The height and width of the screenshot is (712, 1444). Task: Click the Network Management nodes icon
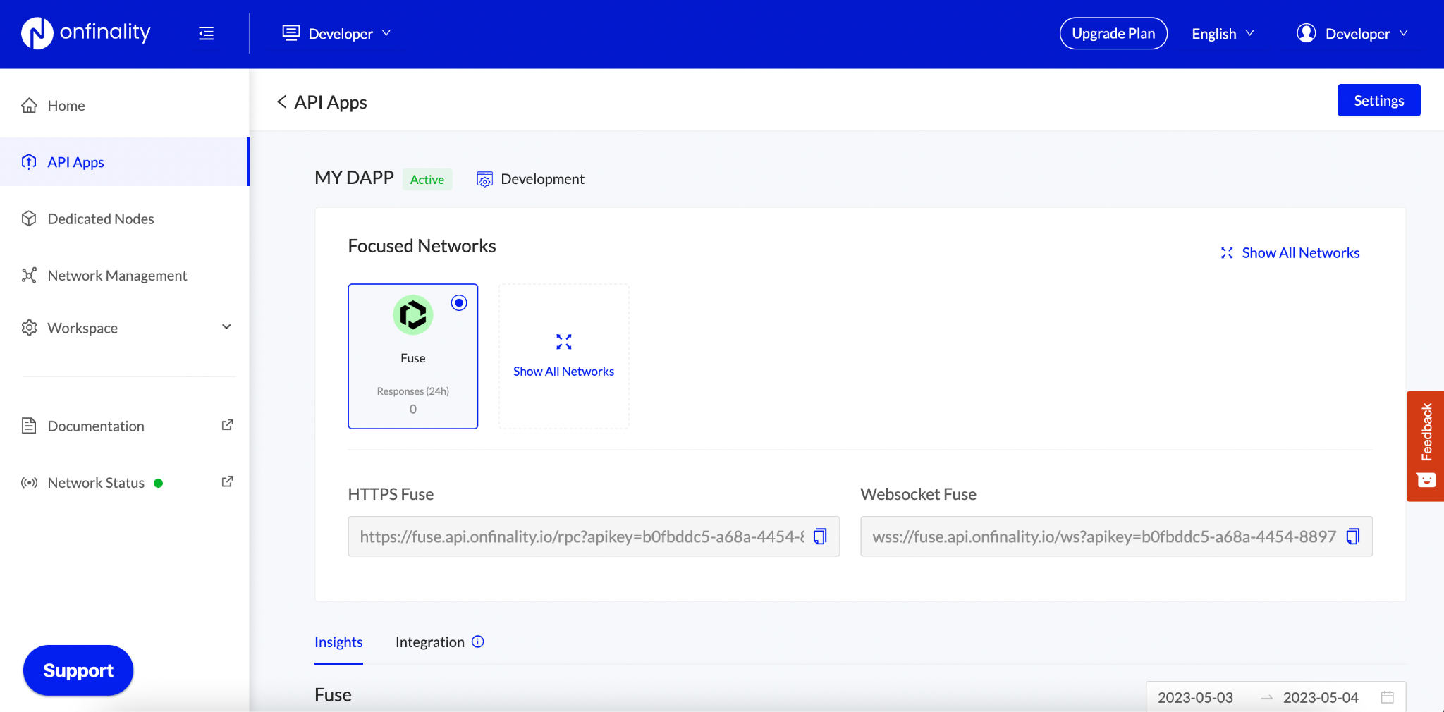pos(29,275)
